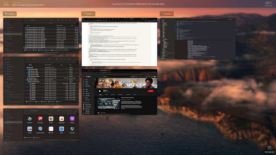Select the Firefox text document window thumbnail
The image size is (276, 155).
(119, 42)
